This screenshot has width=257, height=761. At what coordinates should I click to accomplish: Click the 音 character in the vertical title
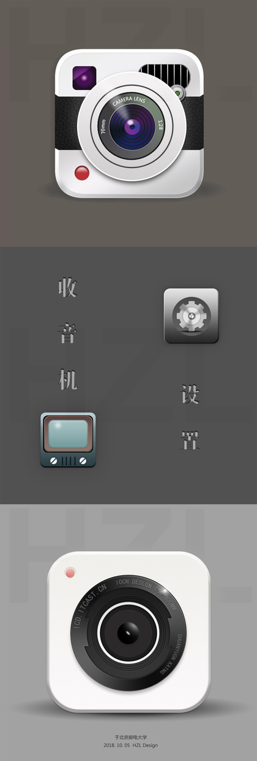[x=67, y=334]
